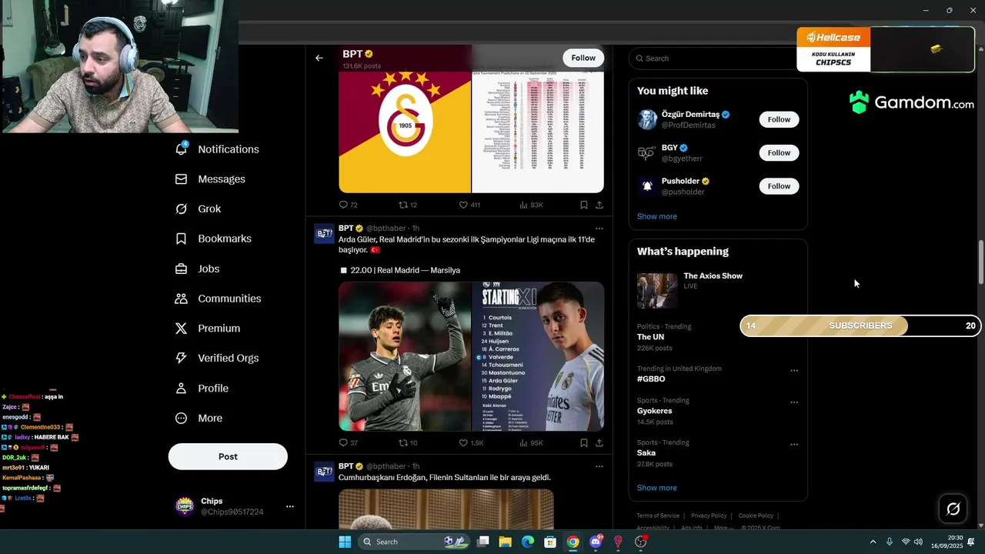Image resolution: width=985 pixels, height=554 pixels.
Task: Open Grok from the sidebar
Action: [x=198, y=209]
